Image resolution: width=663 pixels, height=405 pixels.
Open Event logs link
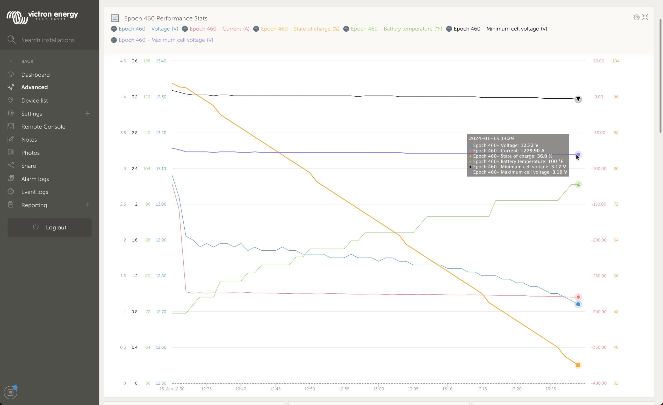click(x=34, y=192)
